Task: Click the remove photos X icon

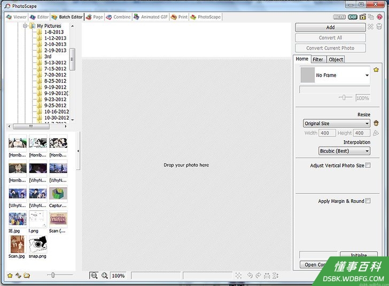Action: [x=370, y=27]
